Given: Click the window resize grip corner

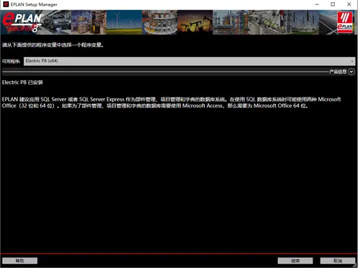Looking at the screenshot, I should [355, 265].
